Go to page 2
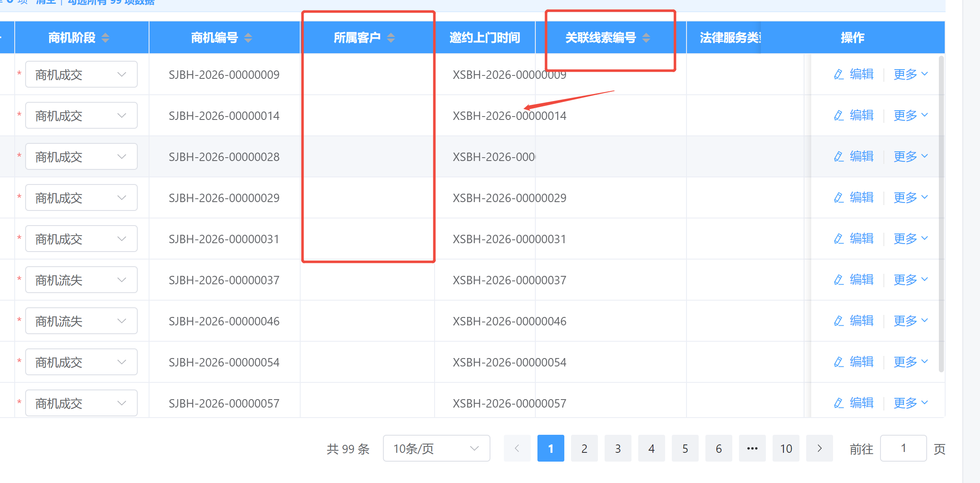 (x=584, y=448)
